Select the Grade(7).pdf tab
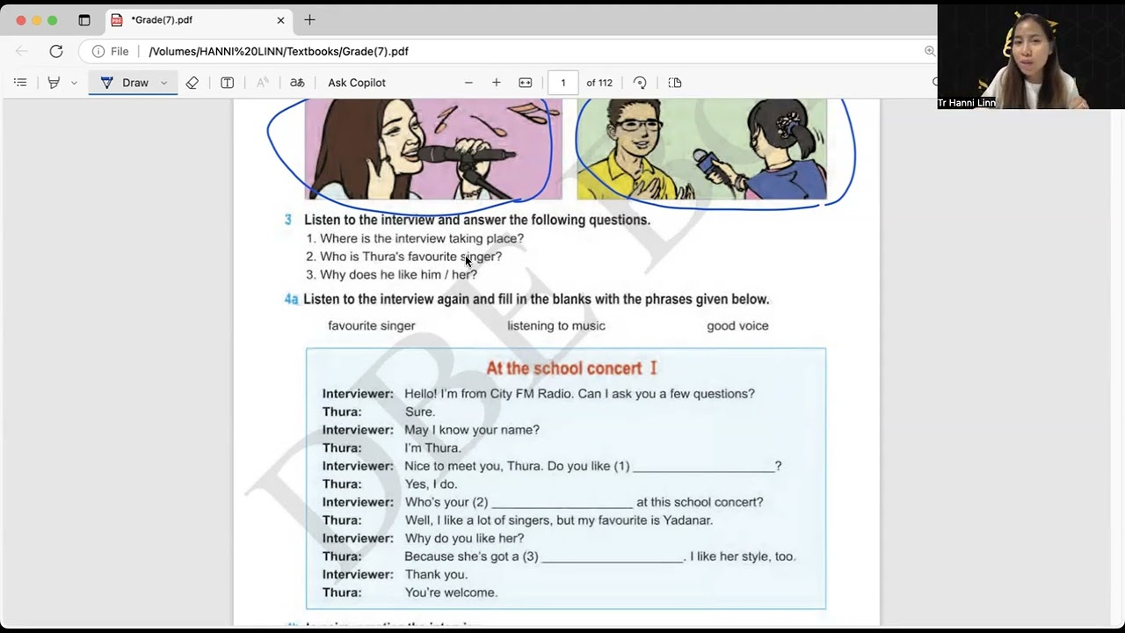This screenshot has height=633, width=1125. tap(199, 19)
